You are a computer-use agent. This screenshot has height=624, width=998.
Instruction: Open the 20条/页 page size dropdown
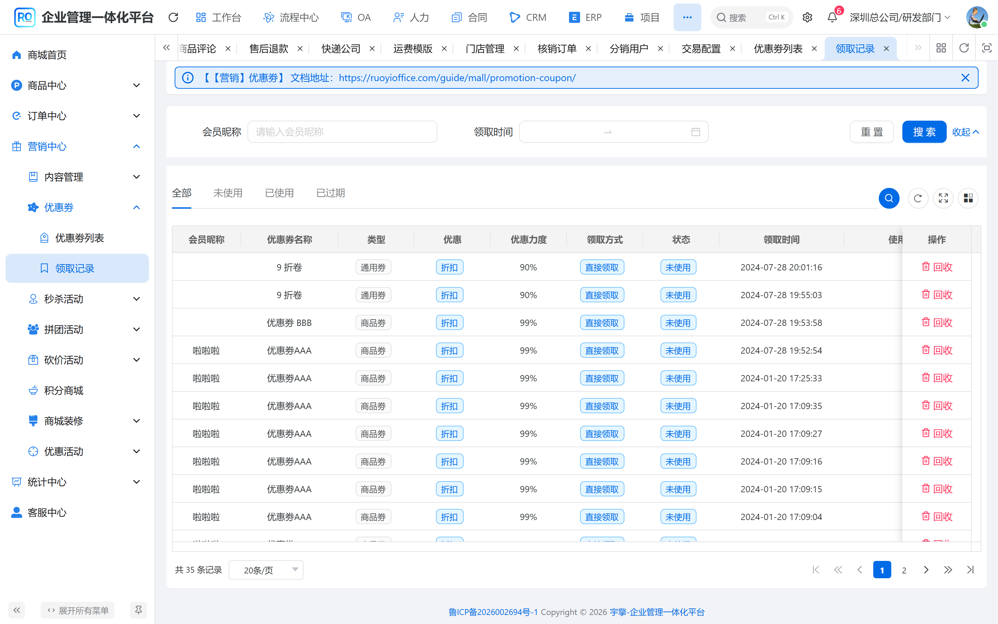pyautogui.click(x=266, y=570)
